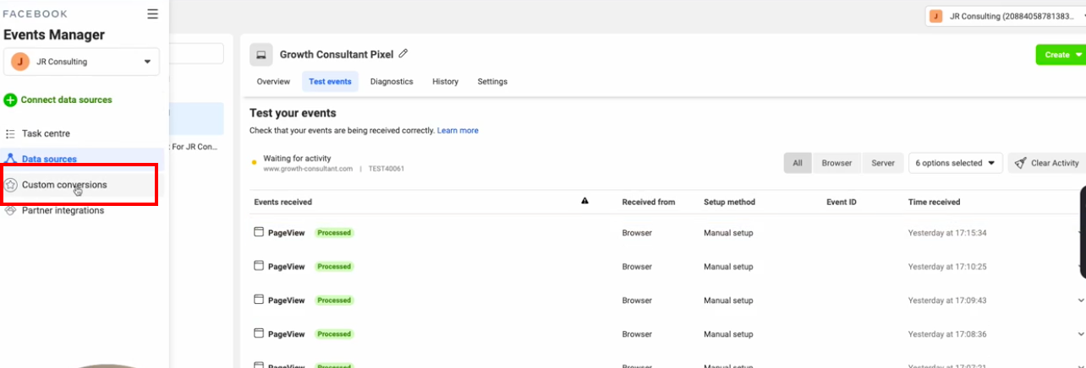This screenshot has width=1086, height=368.
Task: Open Connect data sources link
Action: pyautogui.click(x=66, y=100)
